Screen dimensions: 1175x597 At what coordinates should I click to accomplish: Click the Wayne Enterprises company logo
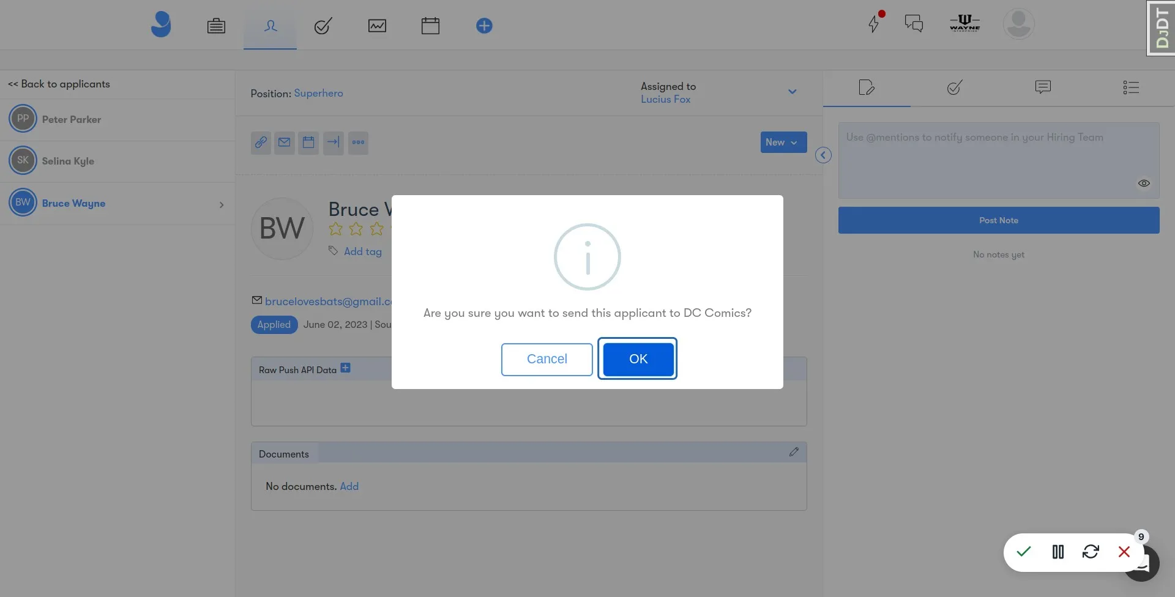[965, 23]
